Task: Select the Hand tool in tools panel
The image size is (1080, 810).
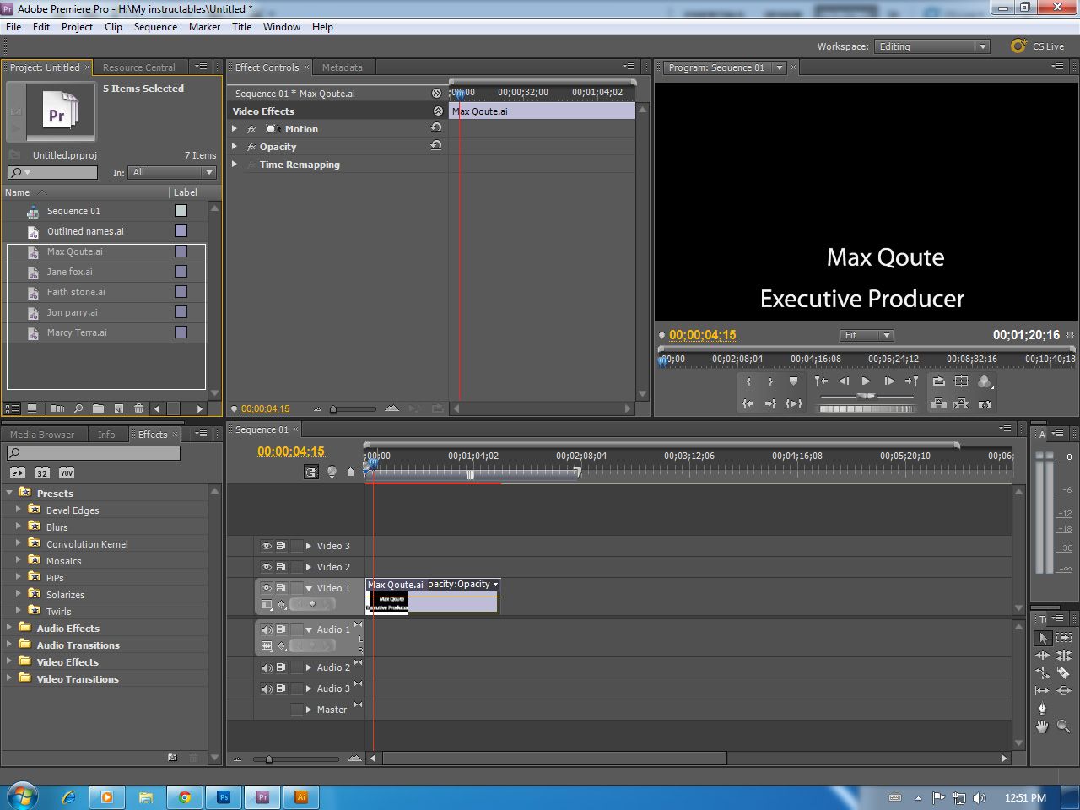Action: point(1042,726)
